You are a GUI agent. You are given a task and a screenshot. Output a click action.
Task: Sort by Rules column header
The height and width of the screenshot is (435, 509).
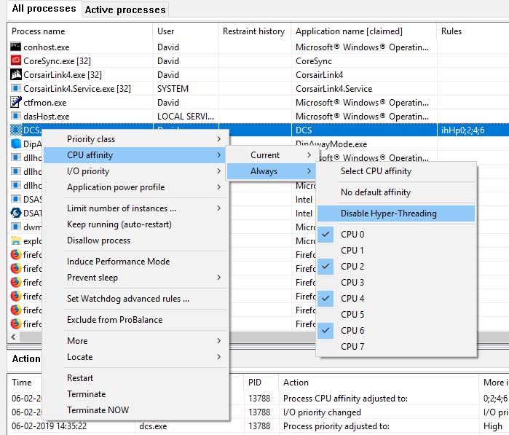pos(473,31)
